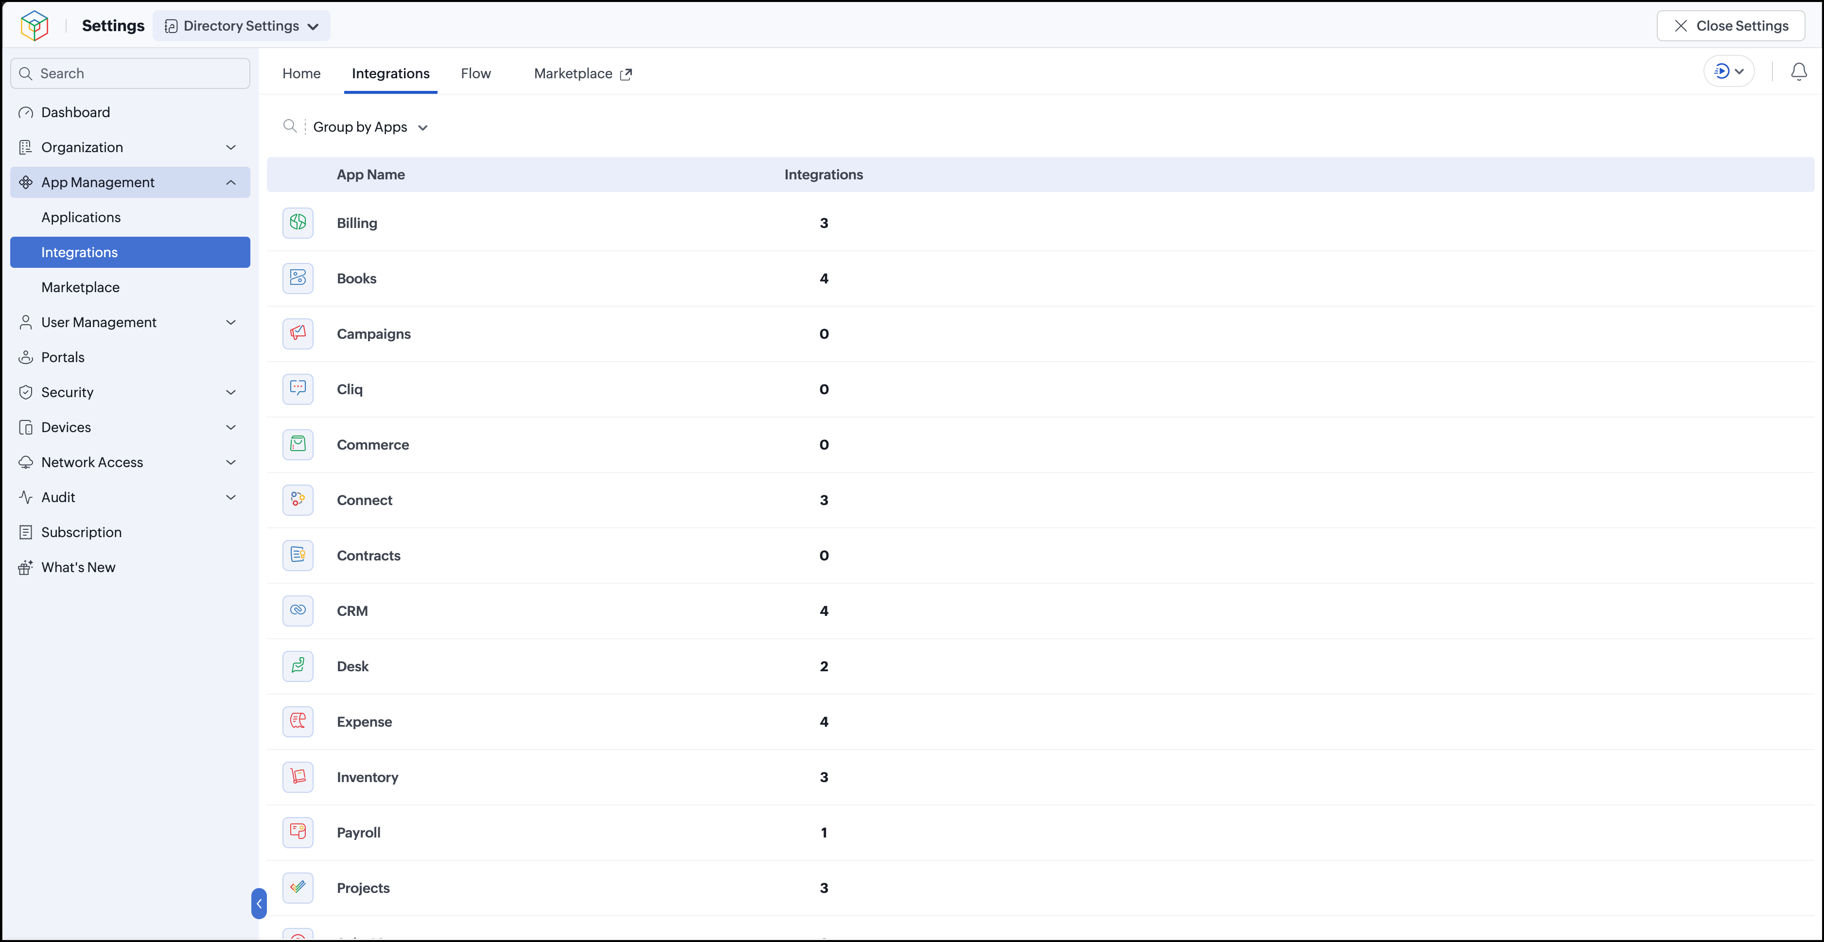Open the Group by Apps dropdown
Image resolution: width=1824 pixels, height=942 pixels.
tap(370, 127)
